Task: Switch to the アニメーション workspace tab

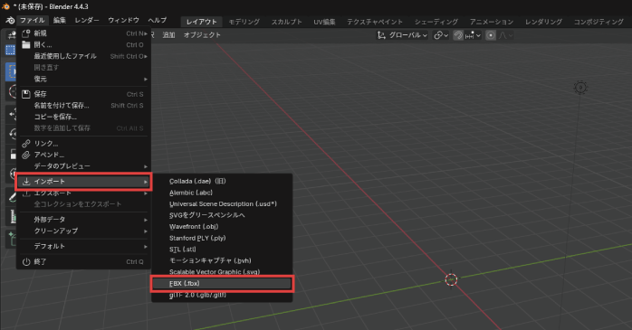Action: pyautogui.click(x=492, y=22)
